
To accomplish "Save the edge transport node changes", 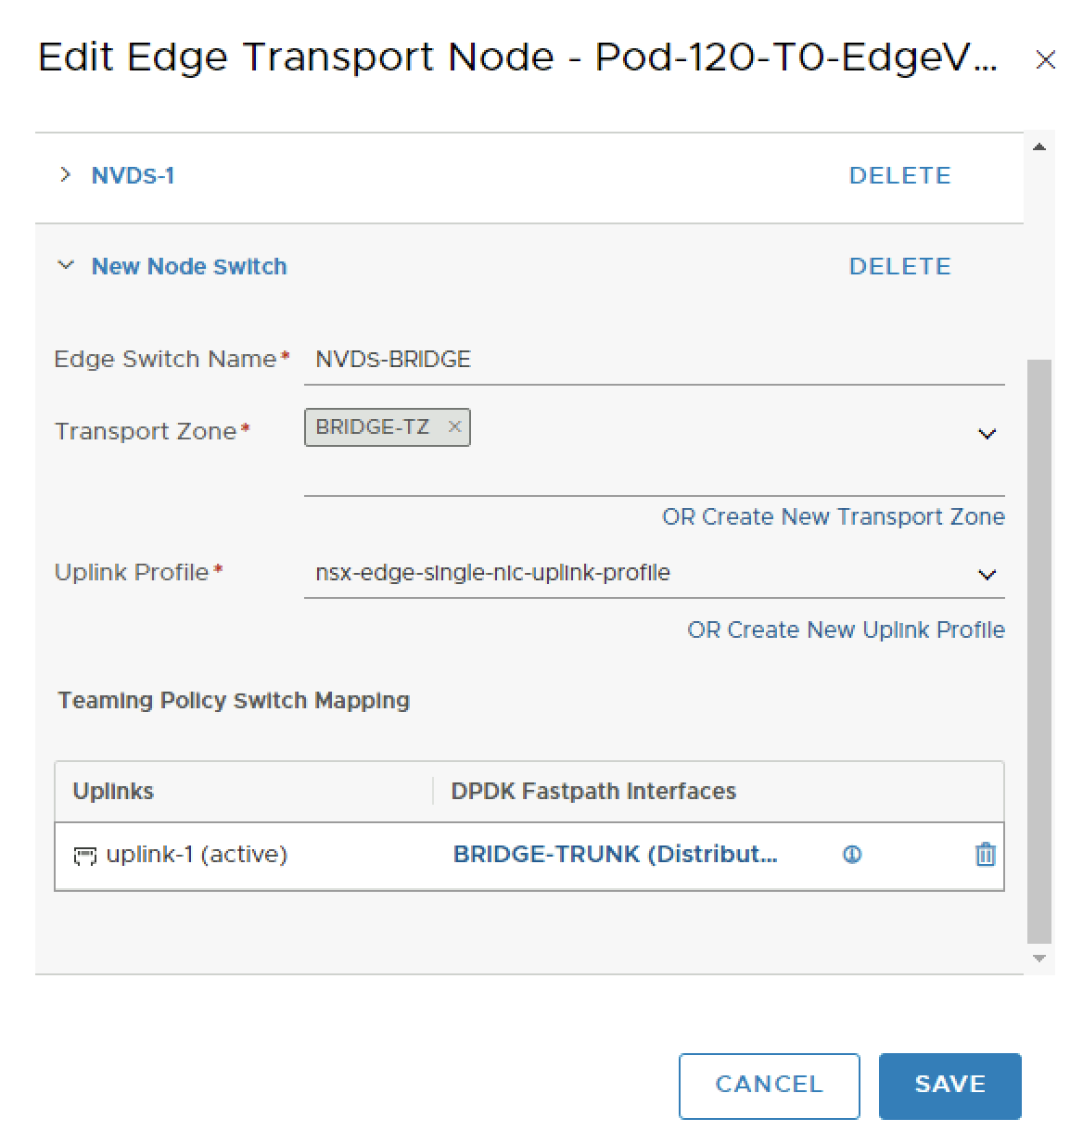I will (x=949, y=1085).
